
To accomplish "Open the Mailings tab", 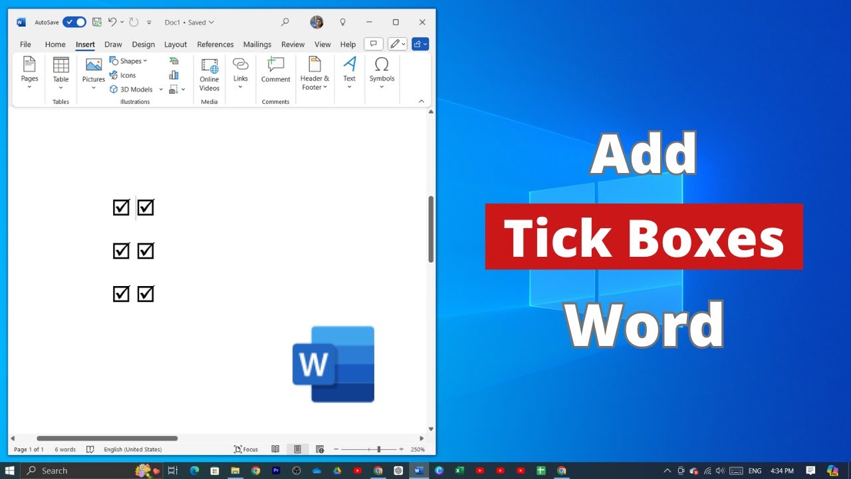I will click(x=257, y=45).
